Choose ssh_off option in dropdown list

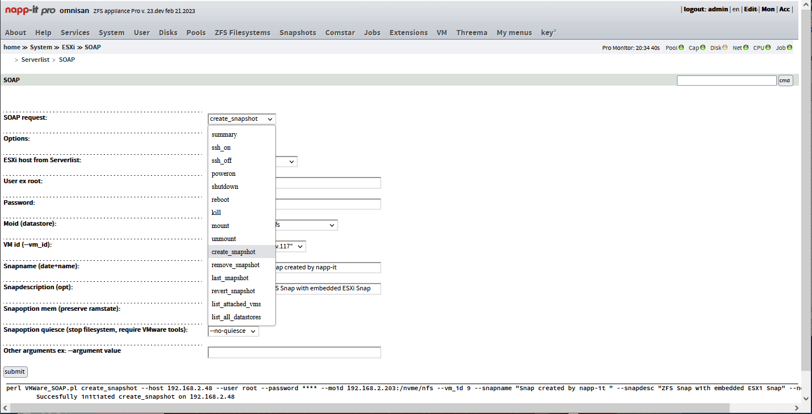click(242, 160)
